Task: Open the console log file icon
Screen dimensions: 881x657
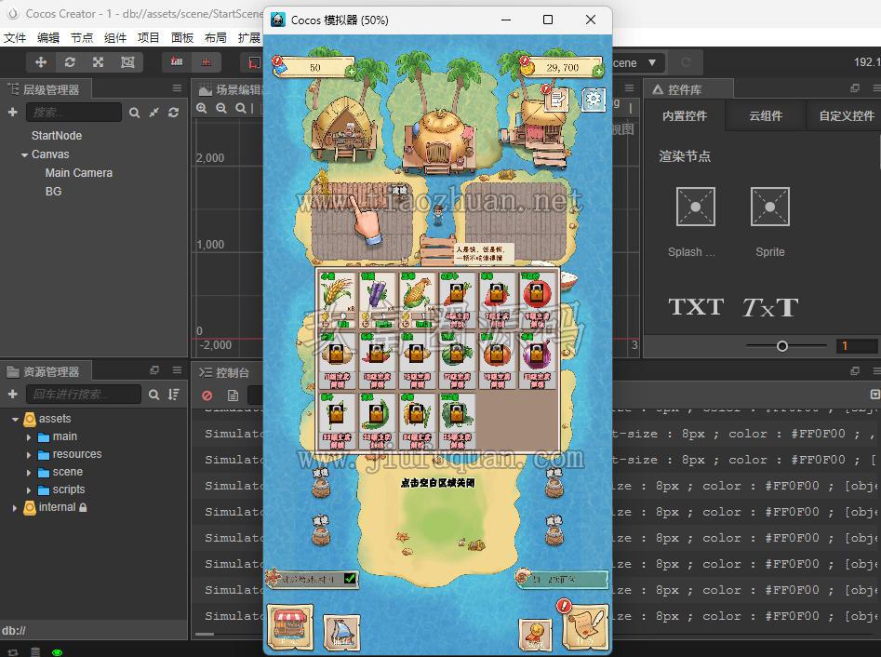Action: [x=233, y=396]
